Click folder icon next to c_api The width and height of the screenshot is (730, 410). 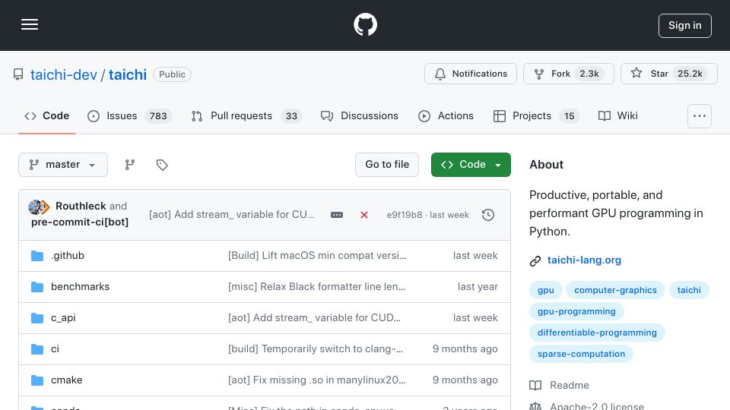pyautogui.click(x=37, y=318)
